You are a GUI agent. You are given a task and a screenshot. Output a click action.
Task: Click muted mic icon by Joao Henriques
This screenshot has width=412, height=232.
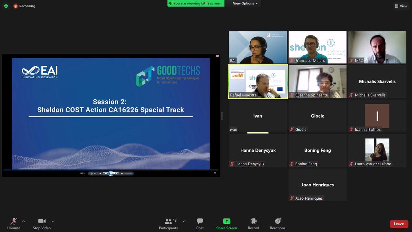click(x=292, y=198)
